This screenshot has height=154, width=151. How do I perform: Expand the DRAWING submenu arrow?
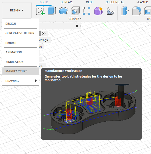[x=36, y=81]
